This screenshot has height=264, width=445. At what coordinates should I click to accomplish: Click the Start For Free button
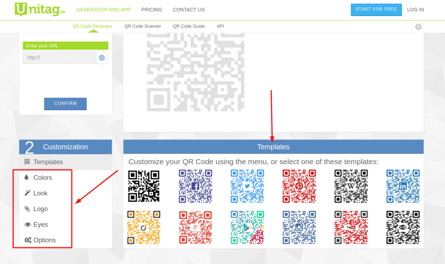(x=376, y=9)
